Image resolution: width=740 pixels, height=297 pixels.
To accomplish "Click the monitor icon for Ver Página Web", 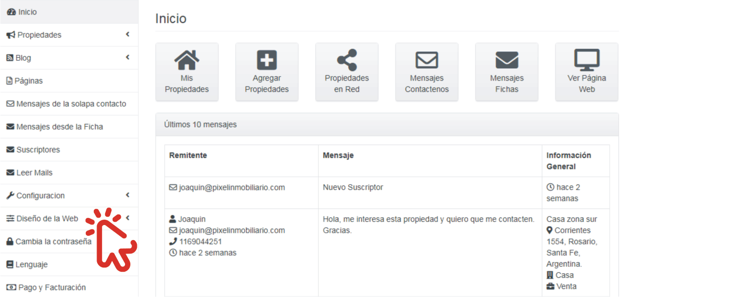I will click(587, 60).
